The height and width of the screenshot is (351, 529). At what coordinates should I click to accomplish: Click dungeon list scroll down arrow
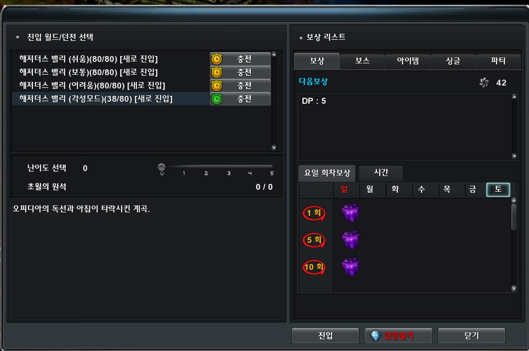[274, 148]
